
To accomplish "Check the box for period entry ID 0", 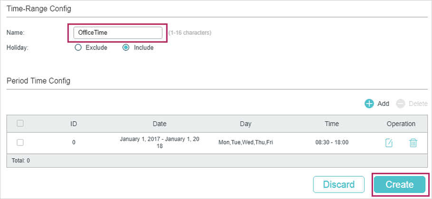I will [20, 142].
